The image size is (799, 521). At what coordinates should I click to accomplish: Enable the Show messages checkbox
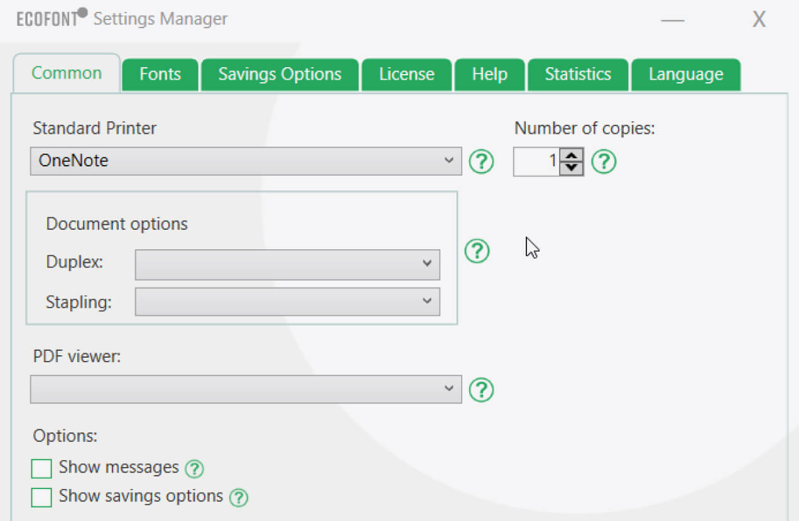[41, 468]
